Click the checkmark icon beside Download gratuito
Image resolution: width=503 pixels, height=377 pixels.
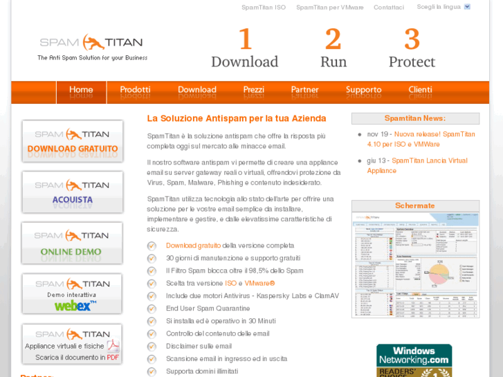pyautogui.click(x=152, y=246)
